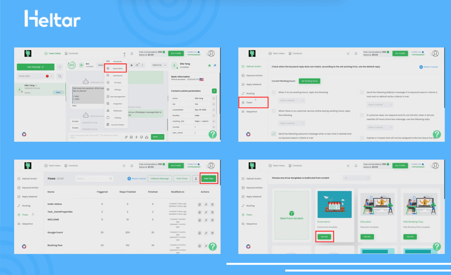Open template category dropdown beside Choose templates text

pyautogui.click(x=356, y=178)
